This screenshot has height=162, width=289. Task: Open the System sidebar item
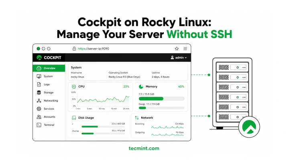[x=49, y=76]
